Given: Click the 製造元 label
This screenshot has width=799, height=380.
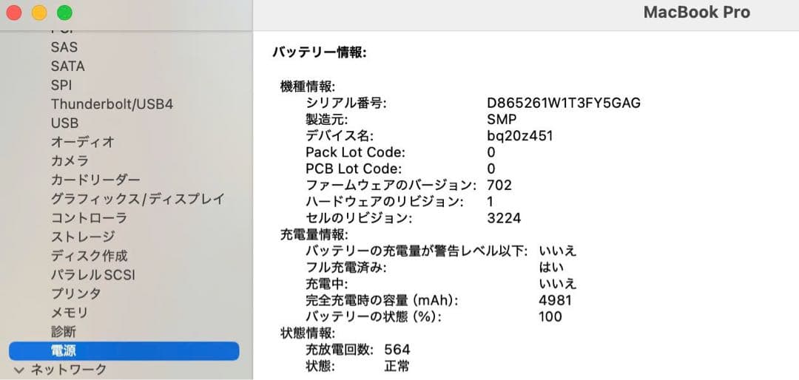Looking at the screenshot, I should [x=327, y=120].
